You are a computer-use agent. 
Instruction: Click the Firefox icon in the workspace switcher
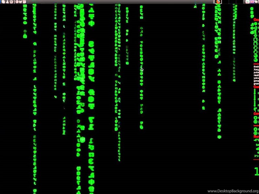point(218,2)
